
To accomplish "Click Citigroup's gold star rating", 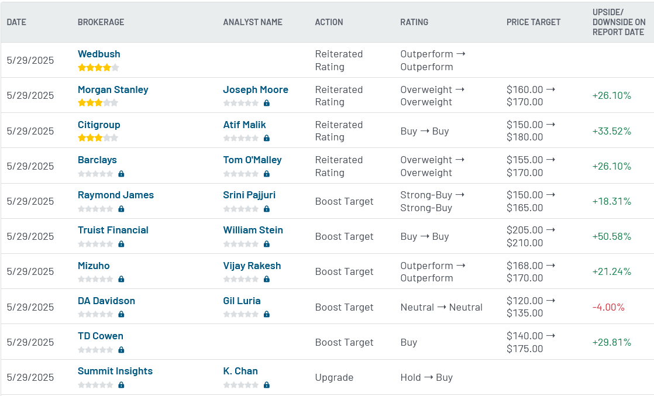I will pyautogui.click(x=98, y=138).
